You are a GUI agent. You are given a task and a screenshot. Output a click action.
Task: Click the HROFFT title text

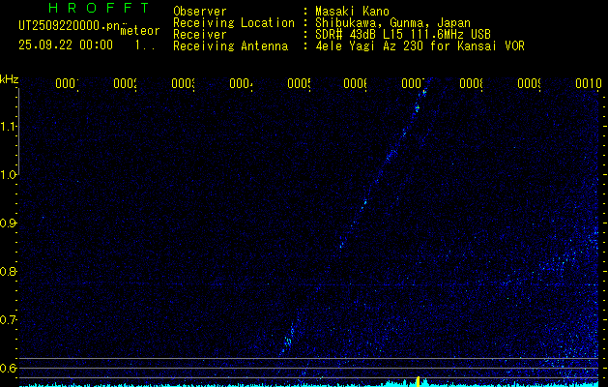(99, 8)
